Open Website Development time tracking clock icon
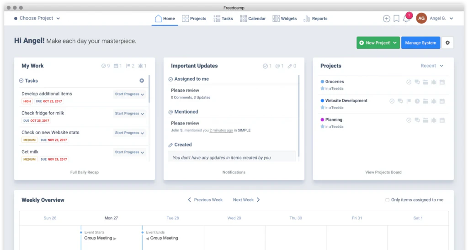 tap(417, 101)
